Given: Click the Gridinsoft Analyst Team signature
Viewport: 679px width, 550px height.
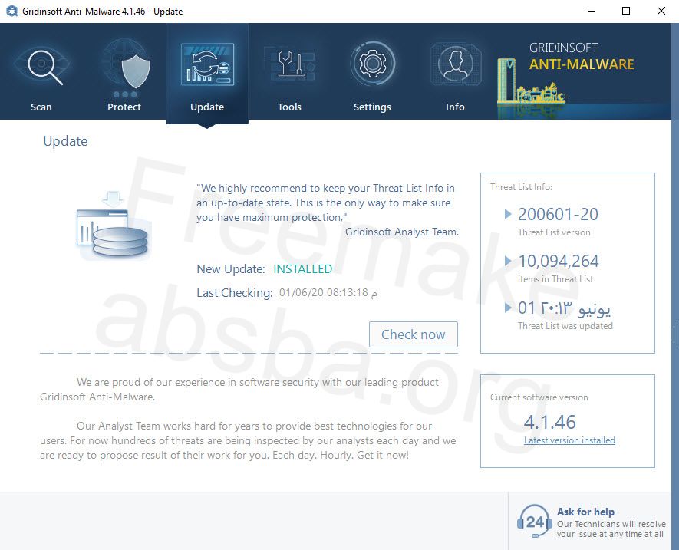Looking at the screenshot, I should tap(402, 232).
